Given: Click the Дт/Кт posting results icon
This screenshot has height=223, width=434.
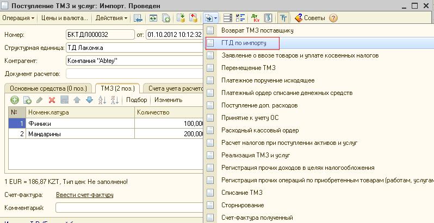Looking at the screenshot, I should (x=255, y=18).
